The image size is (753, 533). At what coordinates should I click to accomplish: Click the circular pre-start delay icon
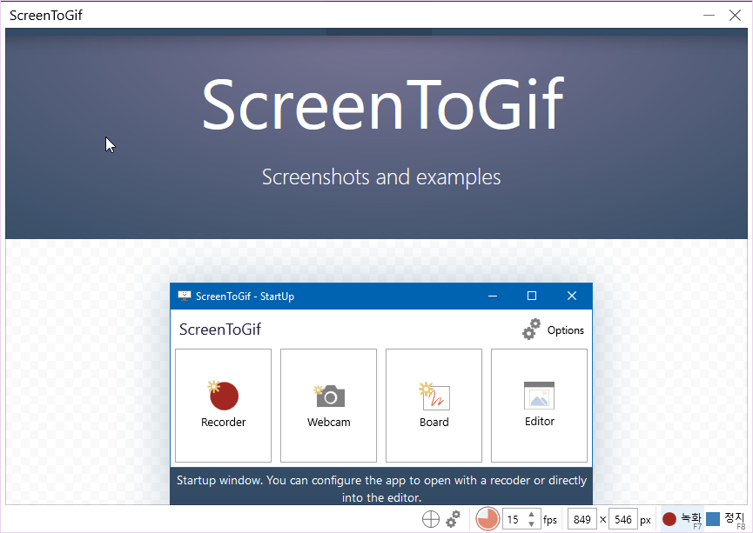click(x=487, y=519)
